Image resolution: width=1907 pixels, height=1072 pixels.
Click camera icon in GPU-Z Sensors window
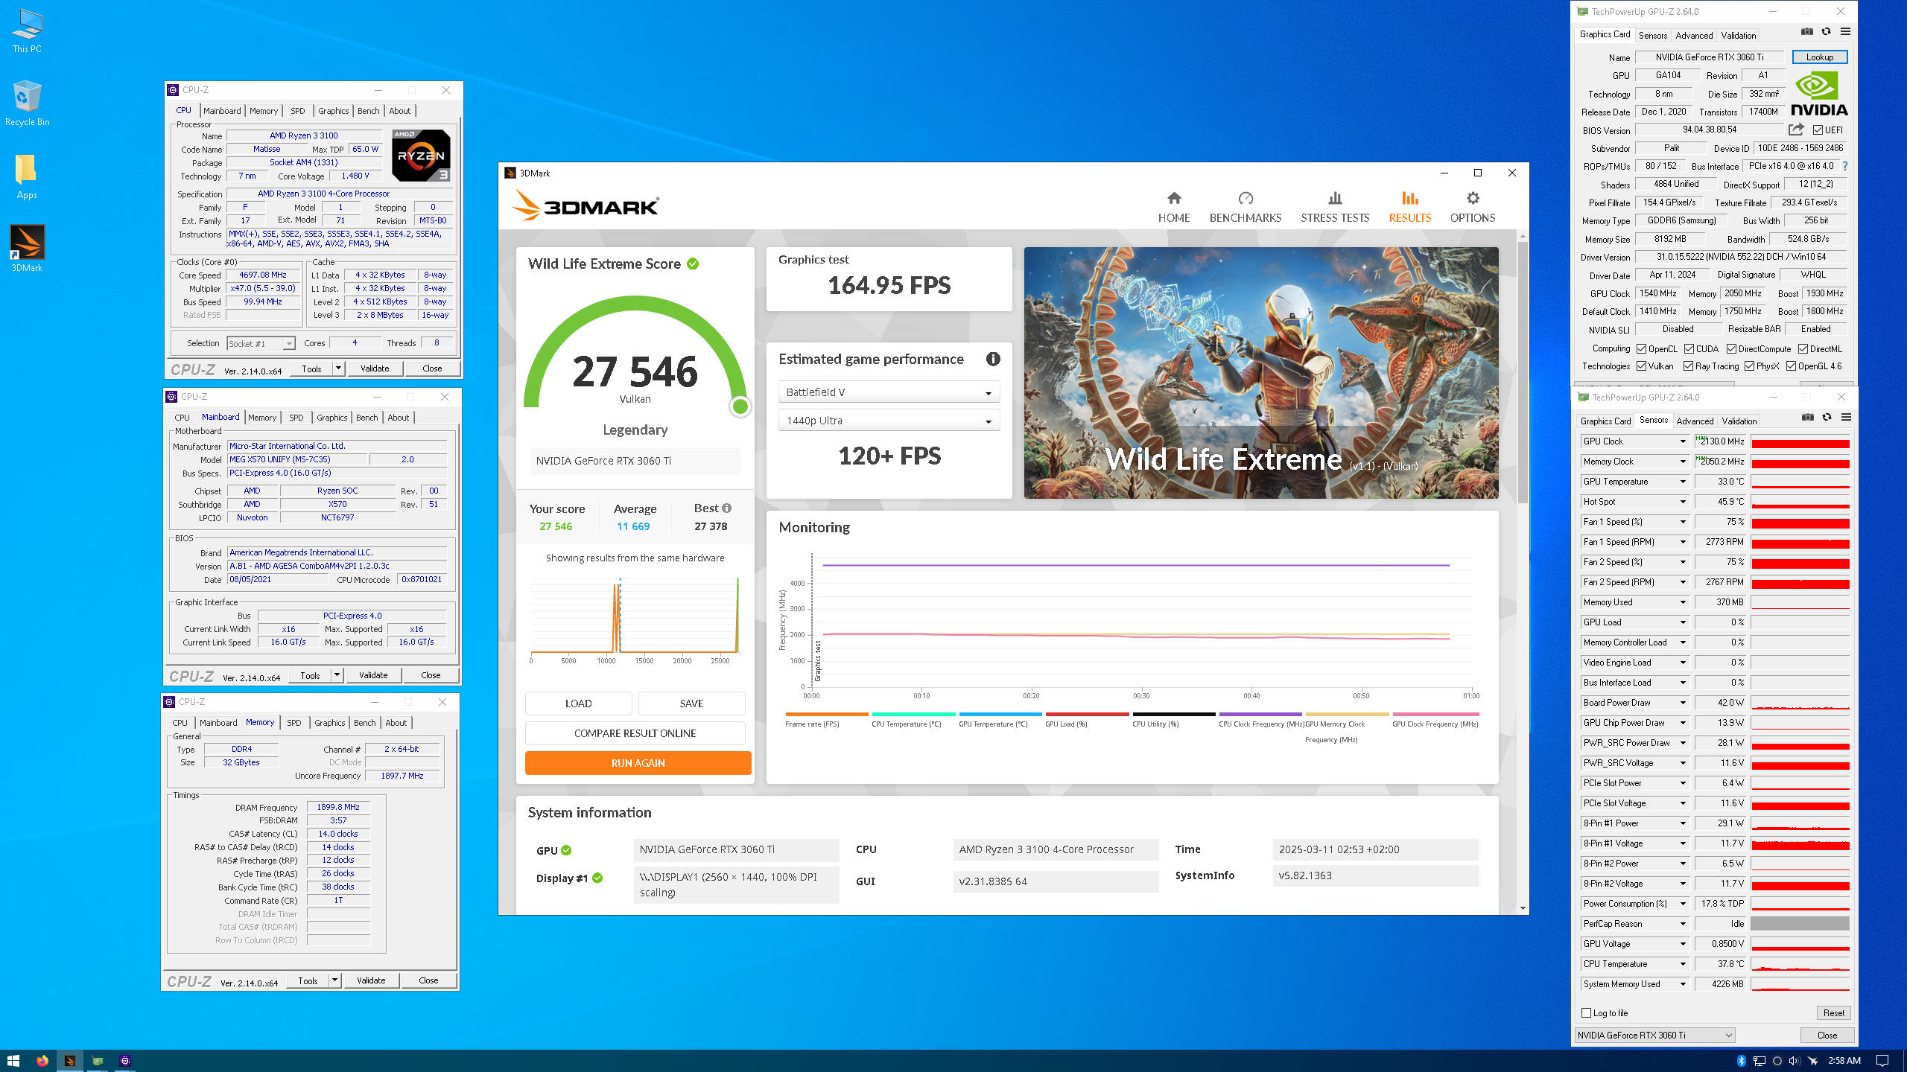[1807, 417]
